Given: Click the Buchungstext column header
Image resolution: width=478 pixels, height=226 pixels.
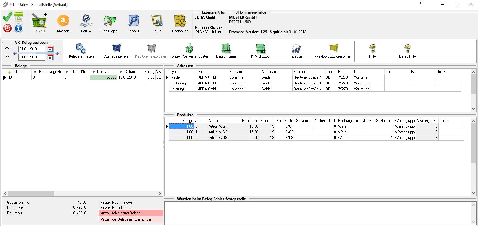Looking at the screenshot, I should [349, 121].
